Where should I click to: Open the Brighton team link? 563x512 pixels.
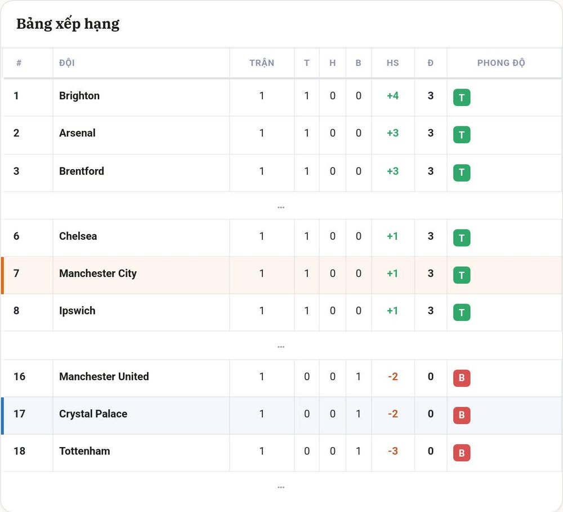[x=79, y=96]
